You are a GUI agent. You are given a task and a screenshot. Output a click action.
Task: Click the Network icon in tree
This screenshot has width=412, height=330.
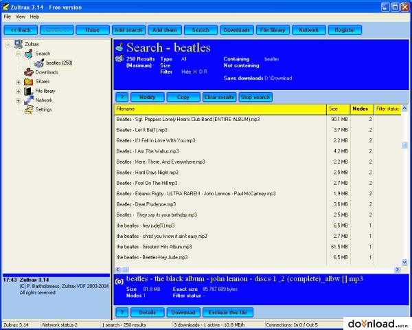pos(29,100)
